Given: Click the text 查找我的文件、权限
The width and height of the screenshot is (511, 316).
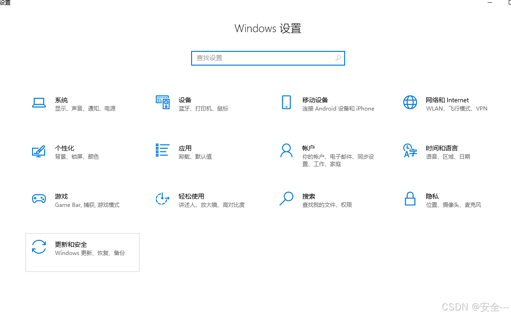Looking at the screenshot, I should [327, 205].
